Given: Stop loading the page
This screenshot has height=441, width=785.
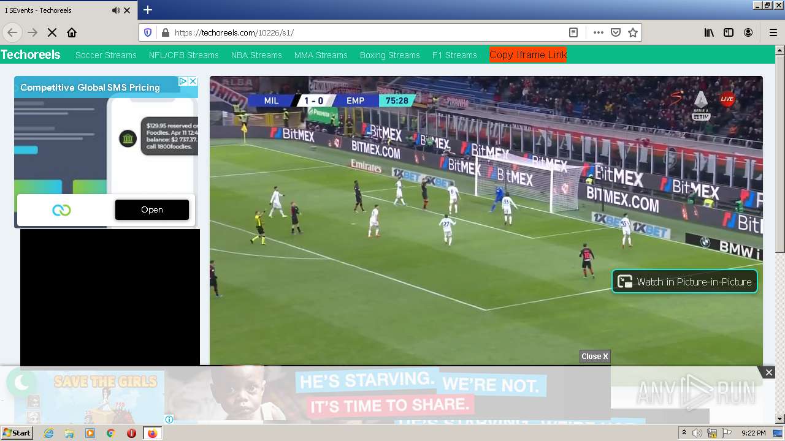Looking at the screenshot, I should point(52,32).
